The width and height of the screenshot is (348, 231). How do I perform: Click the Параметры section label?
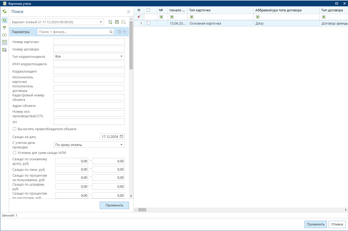coord(21,32)
